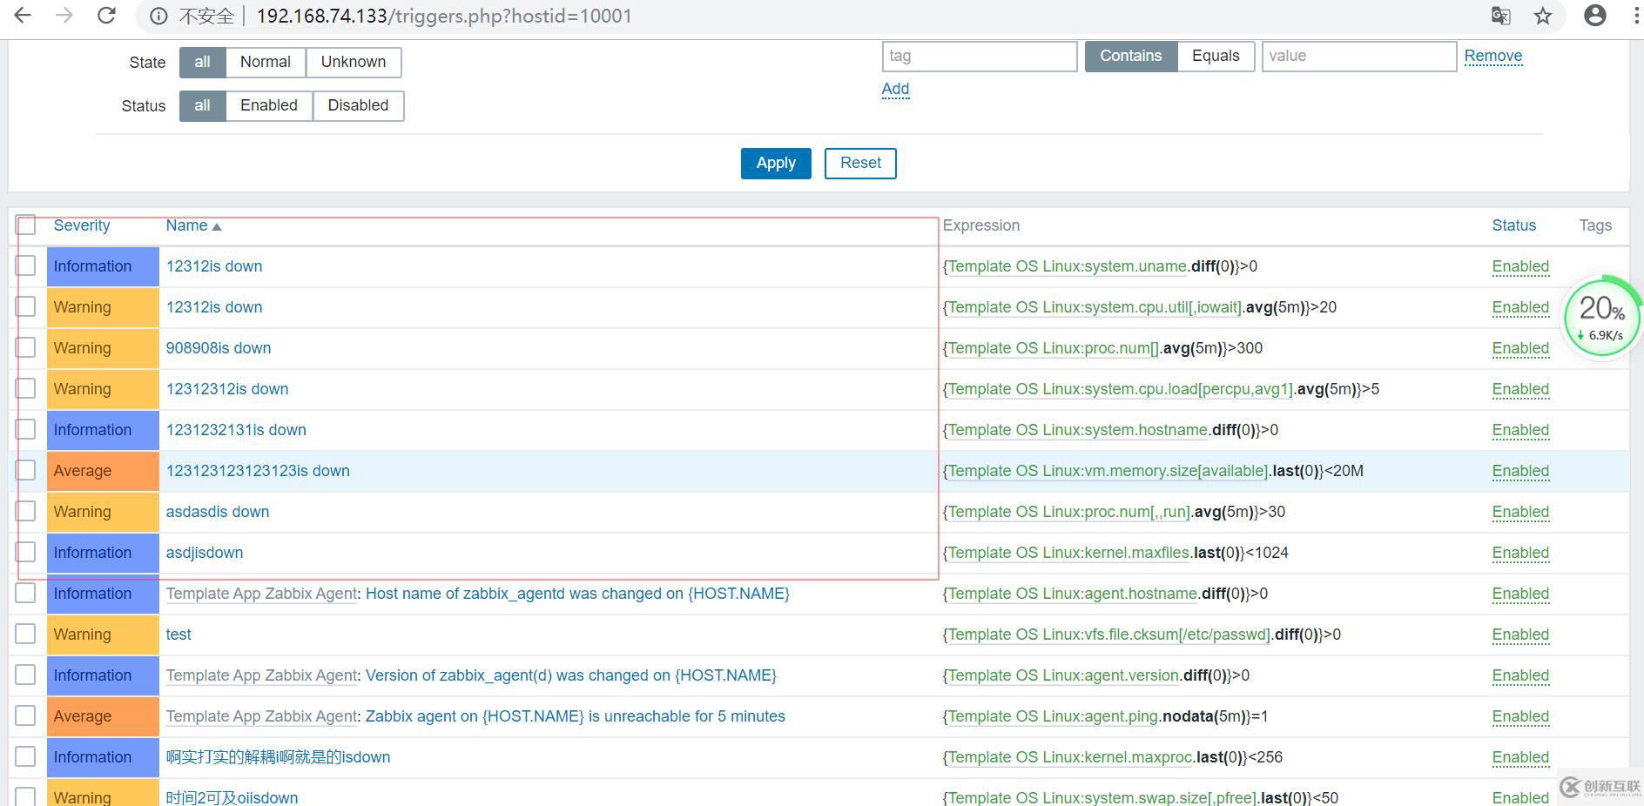Reload the page with refresh icon
The image size is (1644, 806).
pyautogui.click(x=106, y=16)
